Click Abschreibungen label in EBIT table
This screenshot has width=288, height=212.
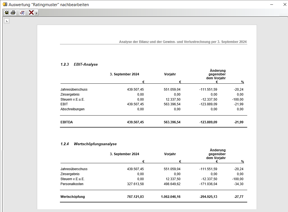[72, 109]
